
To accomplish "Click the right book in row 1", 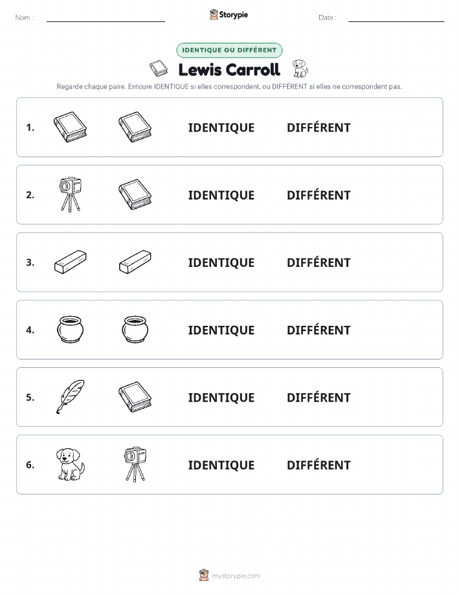I will click(135, 127).
